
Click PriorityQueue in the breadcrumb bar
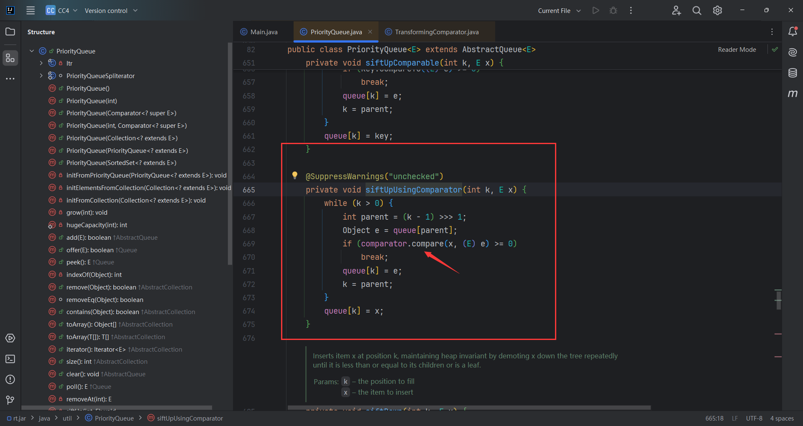(110, 418)
